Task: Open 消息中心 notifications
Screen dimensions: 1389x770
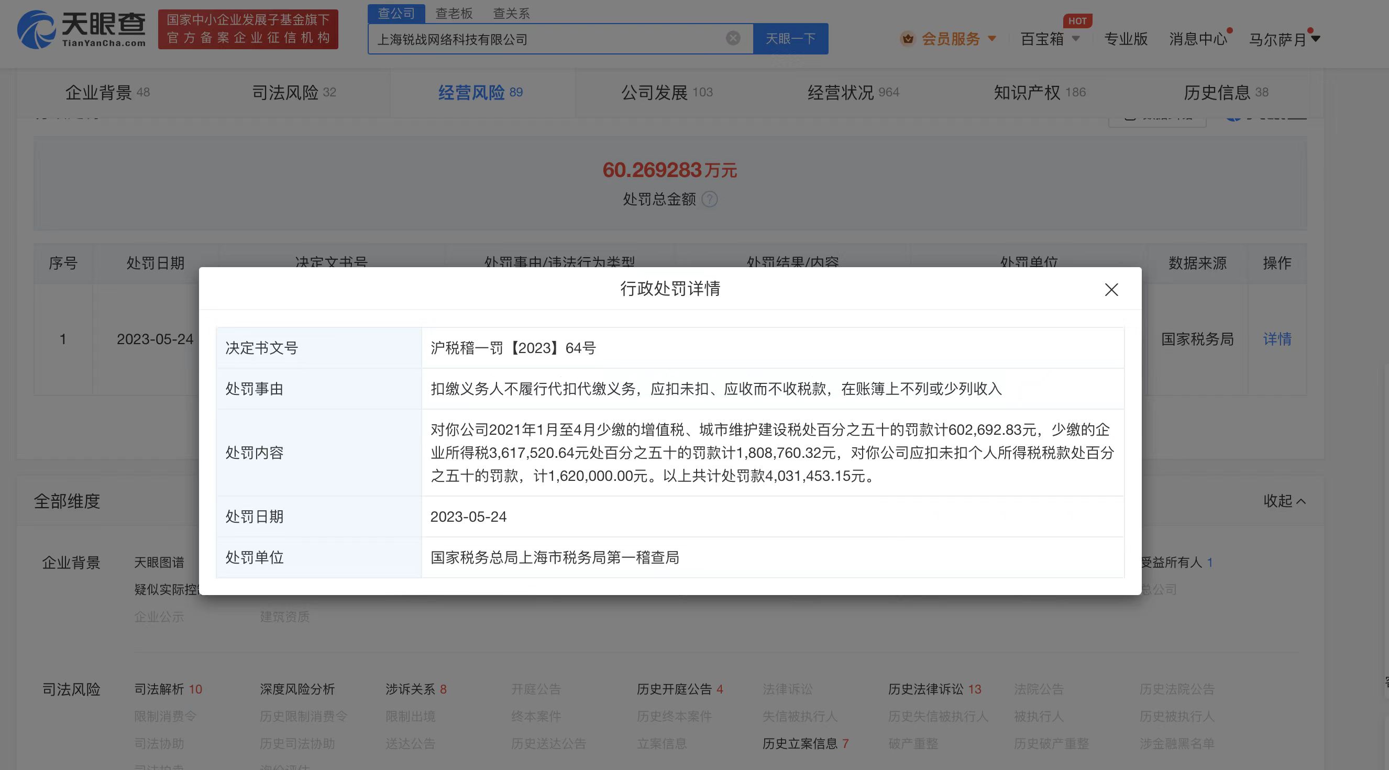Action: pyautogui.click(x=1198, y=39)
